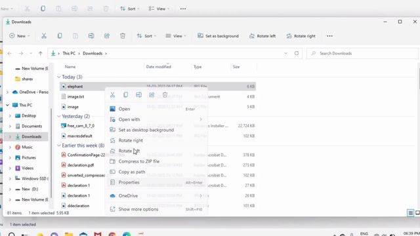Click the Cut icon in Downloads toolbar
The width and height of the screenshot is (420, 236).
(44, 36)
